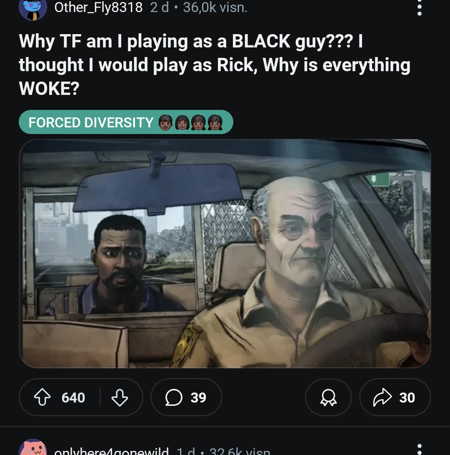The width and height of the screenshot is (450, 455).
Task: Click the 640 vote count
Action: point(73,397)
